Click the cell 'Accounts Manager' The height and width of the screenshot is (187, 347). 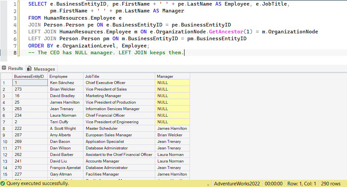point(119,161)
